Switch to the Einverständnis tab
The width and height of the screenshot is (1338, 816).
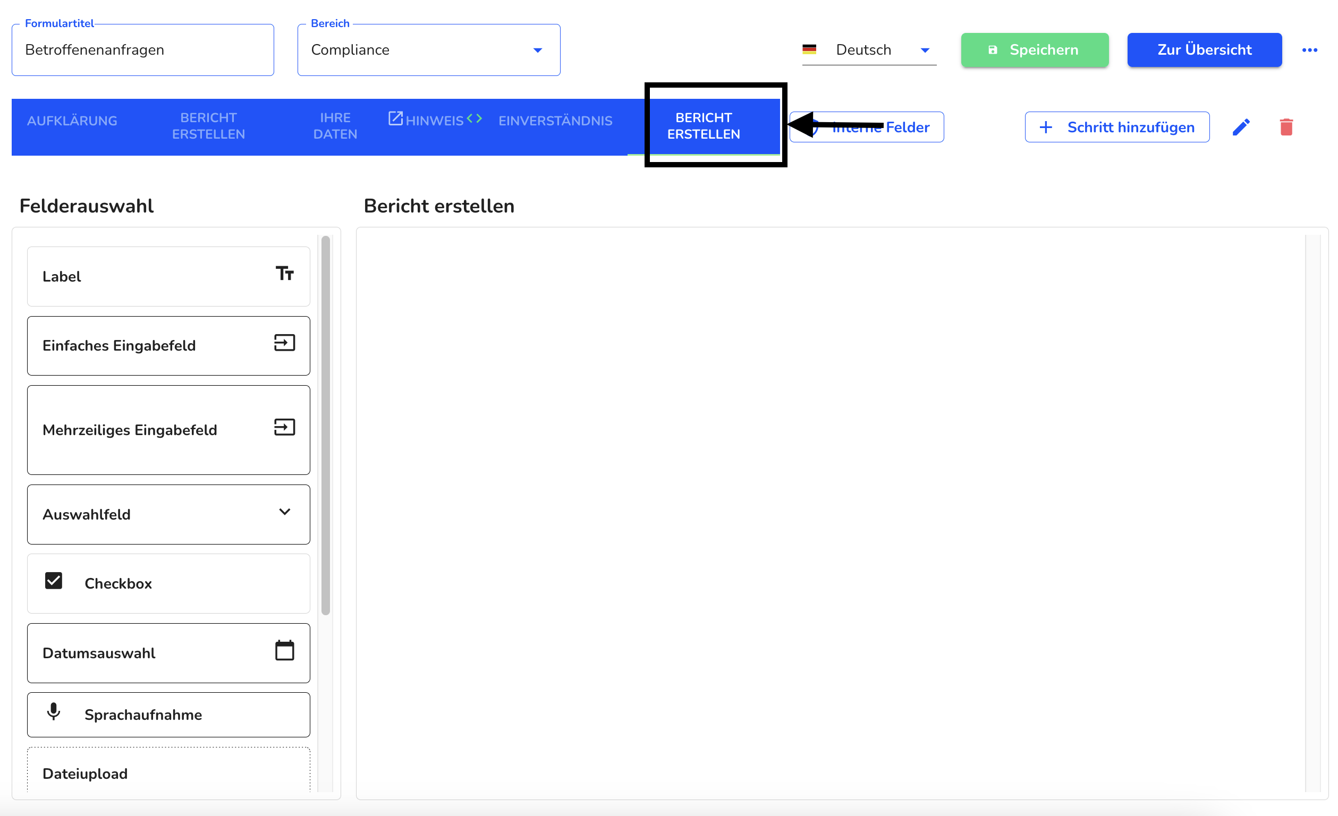555,121
